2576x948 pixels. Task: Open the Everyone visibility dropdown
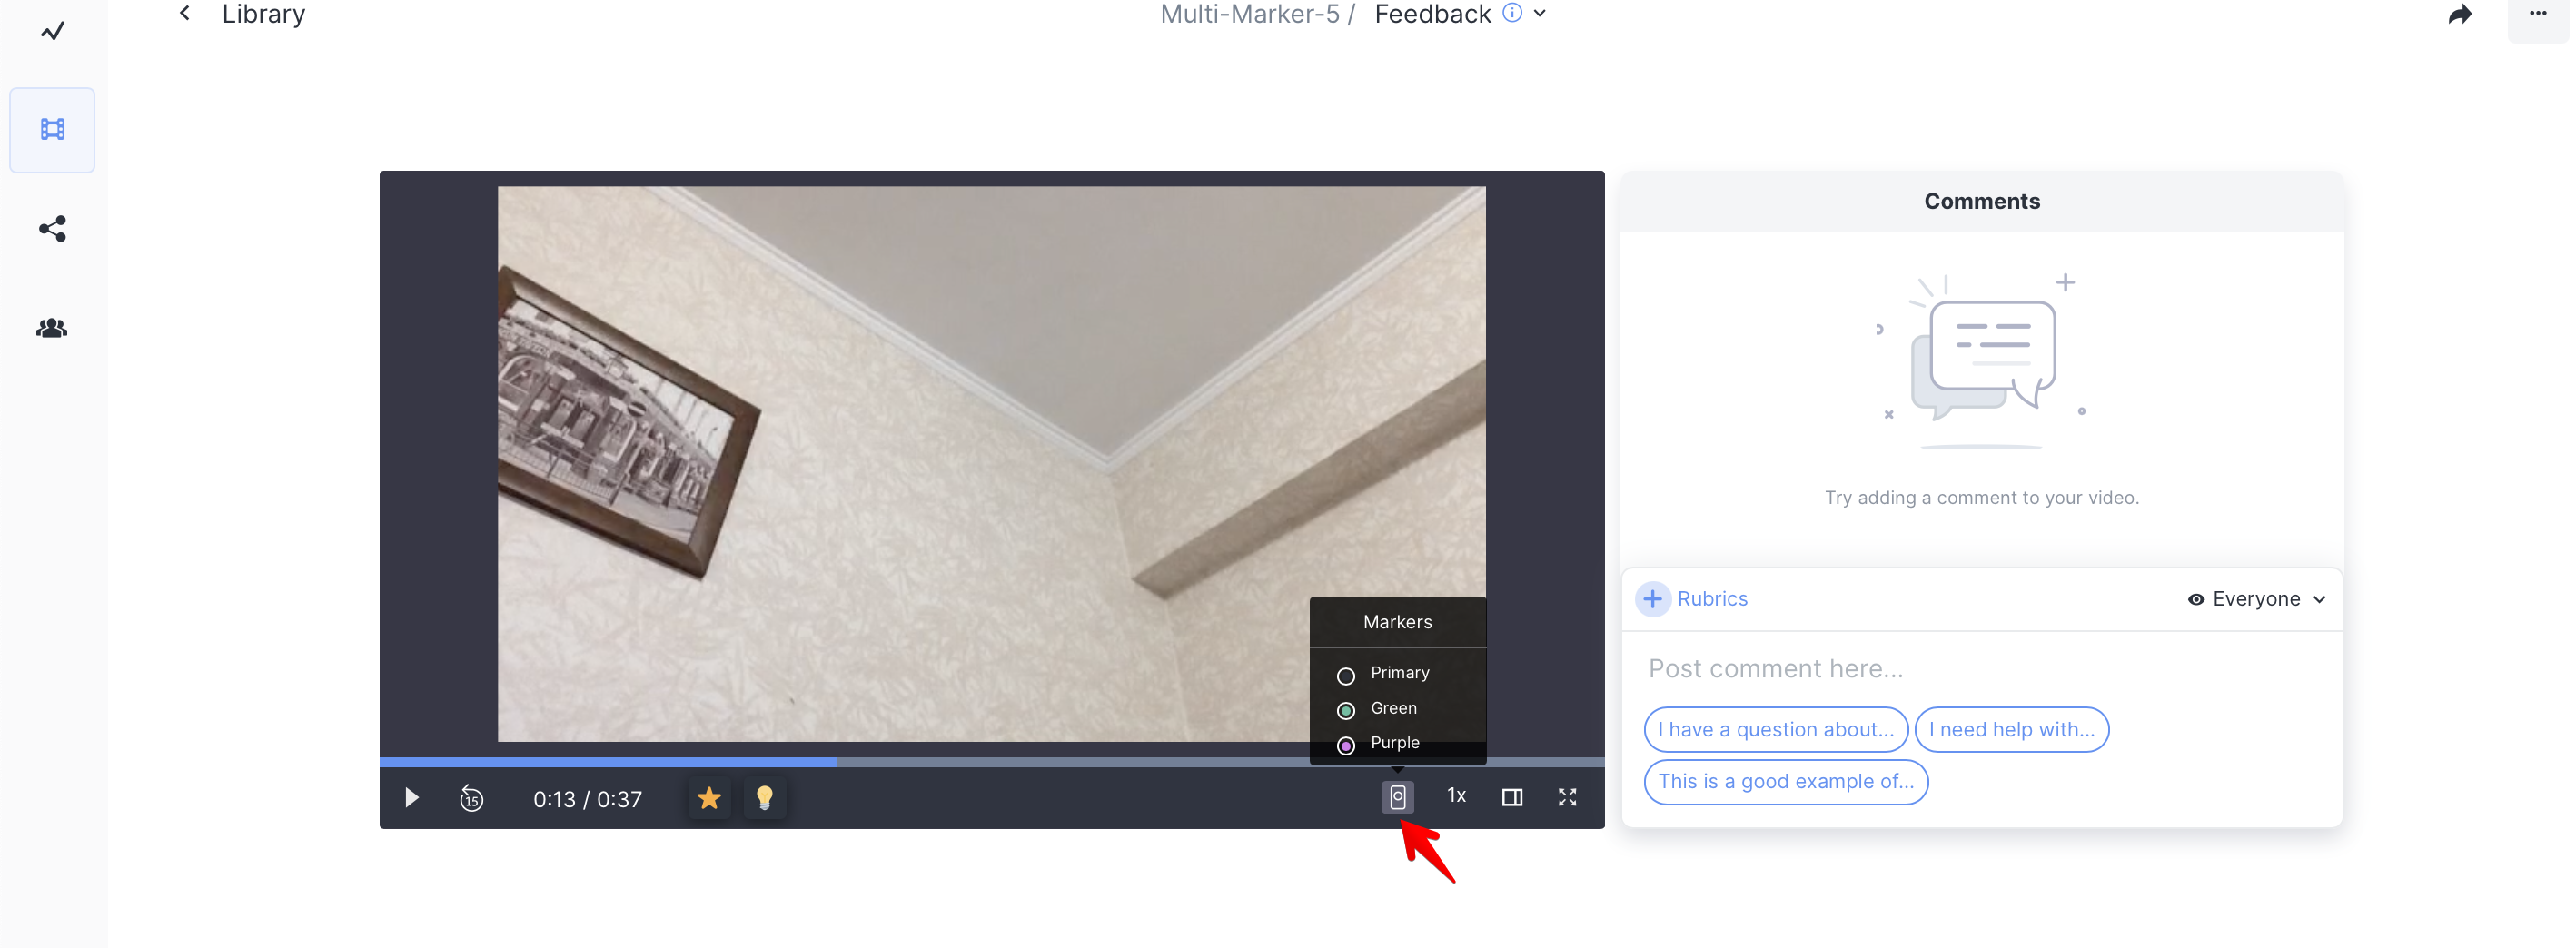pos(2257,599)
